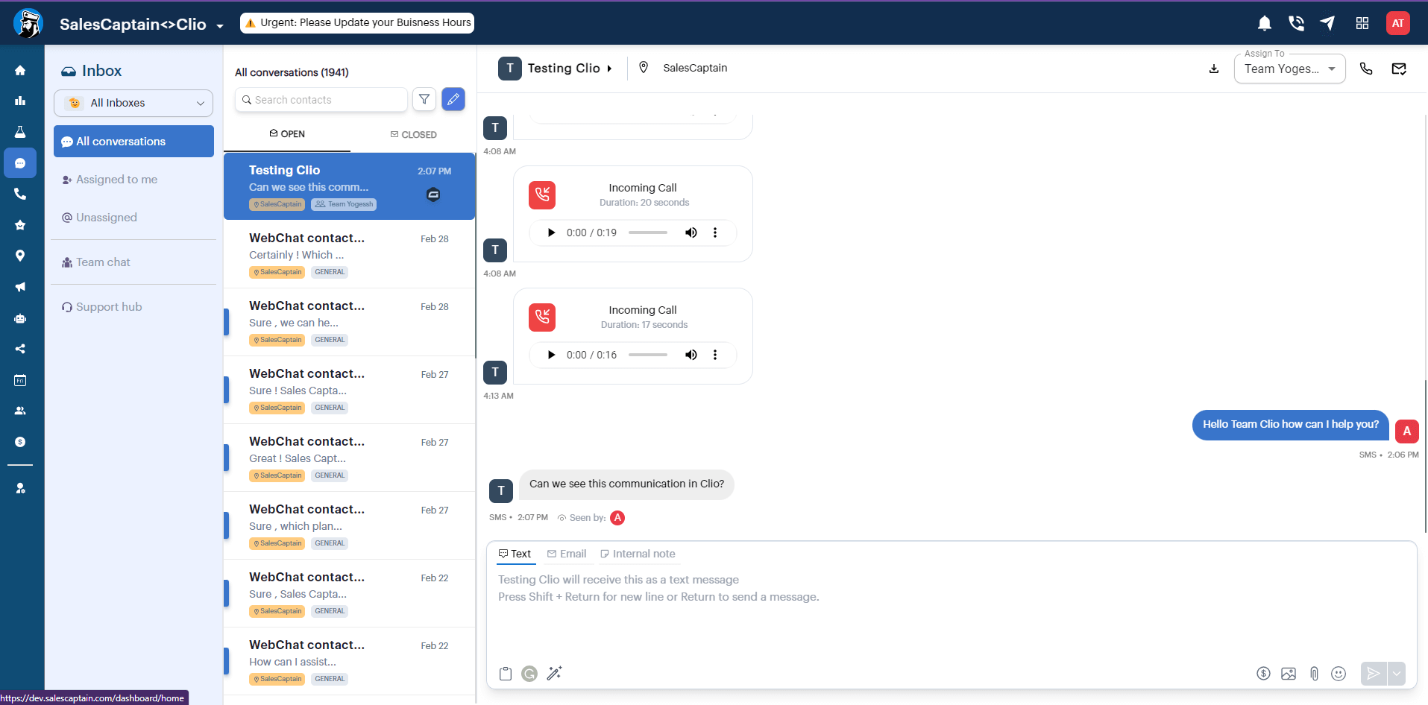Open the apps grid icon in the header
This screenshot has height=705, width=1428.
click(1362, 23)
